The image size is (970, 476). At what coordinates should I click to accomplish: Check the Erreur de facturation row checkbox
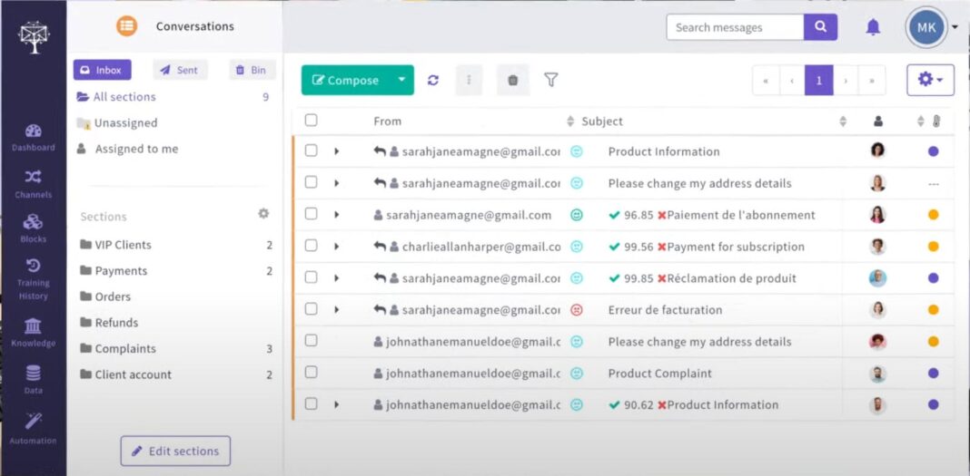tap(312, 308)
